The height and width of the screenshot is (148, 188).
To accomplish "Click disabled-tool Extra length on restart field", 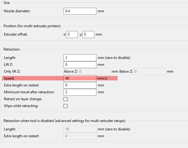I will [80, 136].
